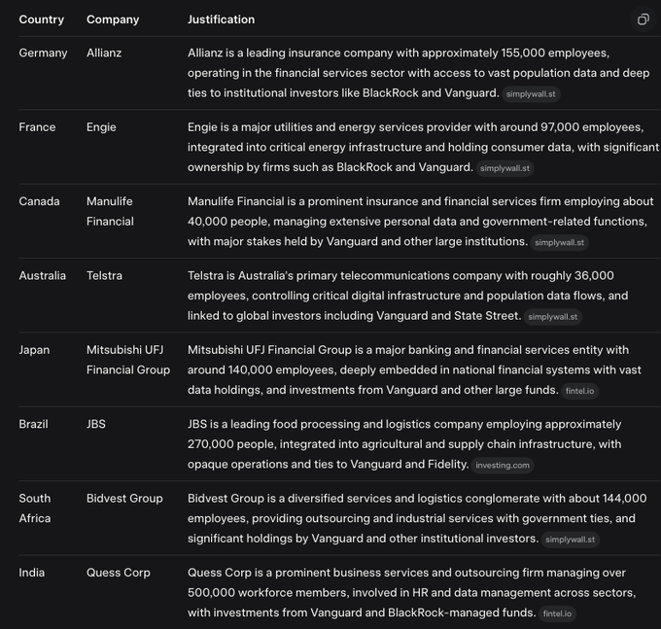
Task: Open the investing.com source chip
Action: pos(503,466)
